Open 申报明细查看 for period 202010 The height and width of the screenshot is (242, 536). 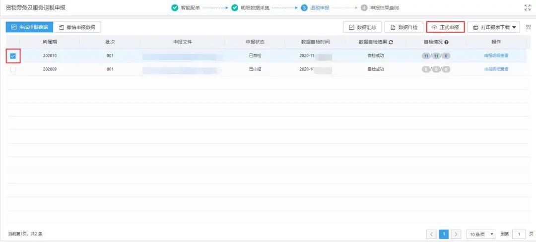496,55
